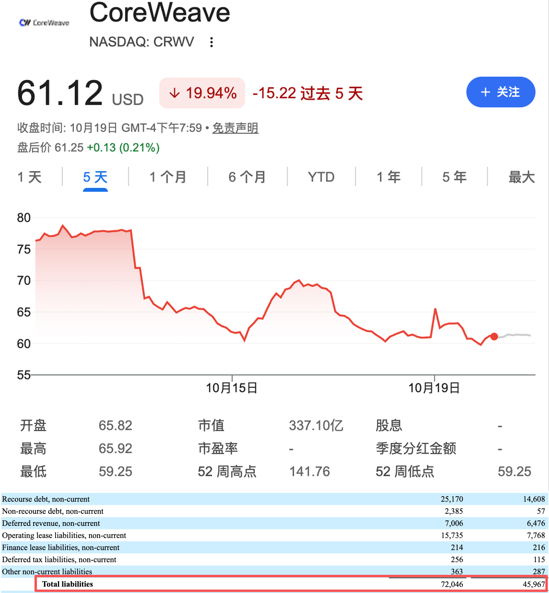Switch to the 1 天 range tab
The width and height of the screenshot is (549, 593).
[x=29, y=177]
